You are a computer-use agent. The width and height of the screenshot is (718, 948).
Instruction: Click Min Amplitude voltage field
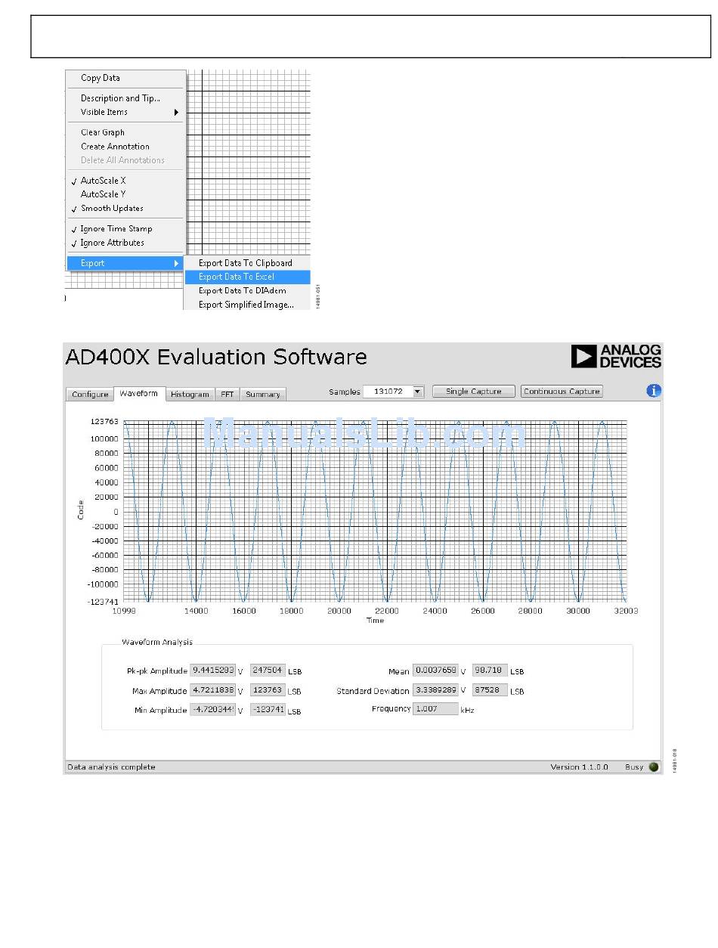point(212,710)
